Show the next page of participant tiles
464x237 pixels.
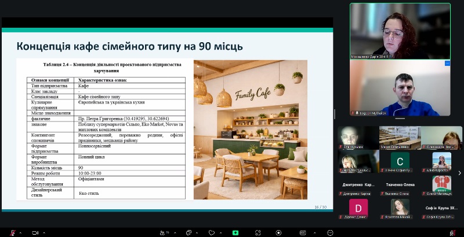coord(459,173)
